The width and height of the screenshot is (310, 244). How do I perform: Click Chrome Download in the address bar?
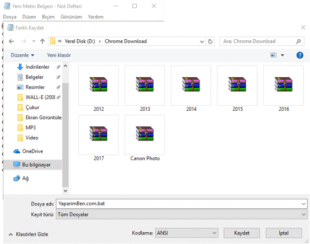126,41
